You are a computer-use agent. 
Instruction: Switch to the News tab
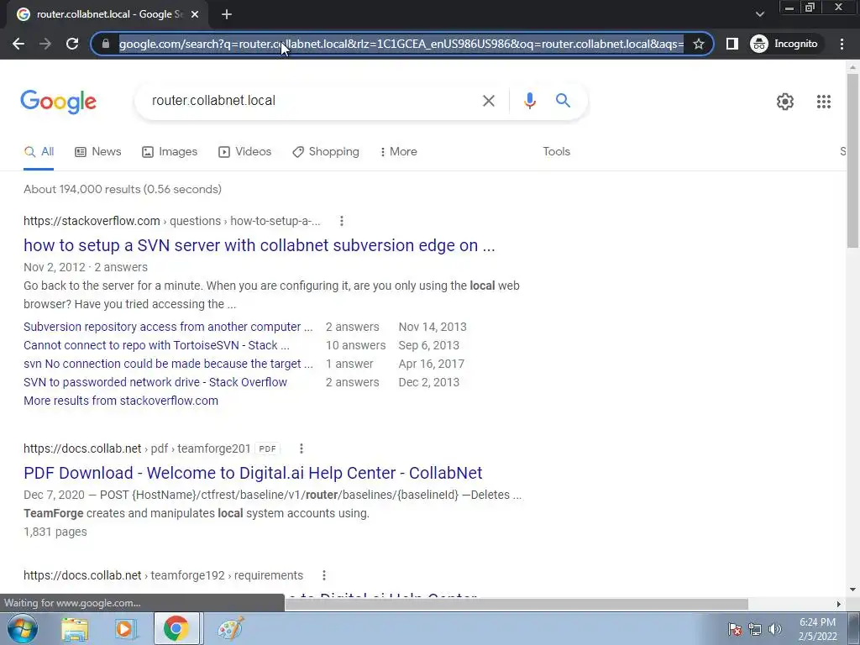pos(98,152)
